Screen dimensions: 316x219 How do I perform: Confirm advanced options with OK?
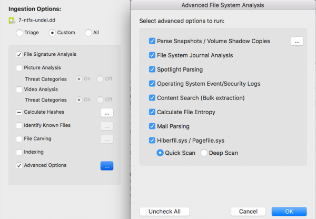pyautogui.click(x=289, y=211)
